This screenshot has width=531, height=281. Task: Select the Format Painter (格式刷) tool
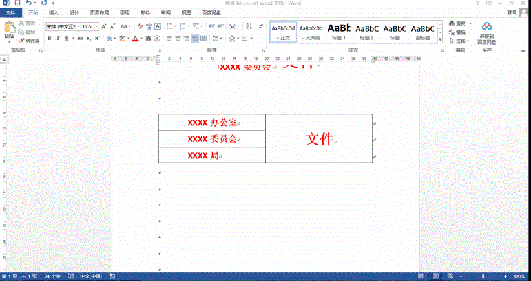click(28, 41)
